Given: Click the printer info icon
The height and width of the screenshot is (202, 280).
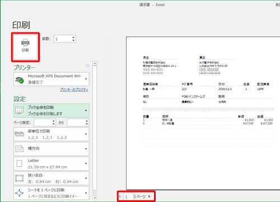Looking at the screenshot, I should (x=87, y=65).
